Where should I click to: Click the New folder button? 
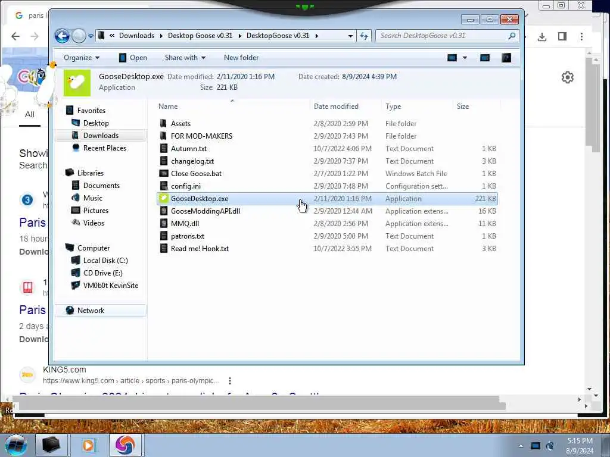(241, 58)
